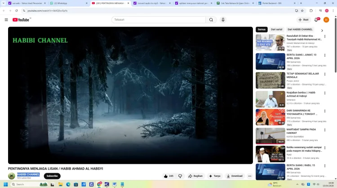Open File Explorer from the taskbar

(x=60, y=184)
